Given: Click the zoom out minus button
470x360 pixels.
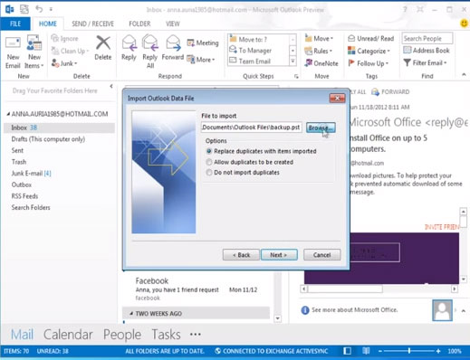Looking at the screenshot, I should (x=380, y=351).
